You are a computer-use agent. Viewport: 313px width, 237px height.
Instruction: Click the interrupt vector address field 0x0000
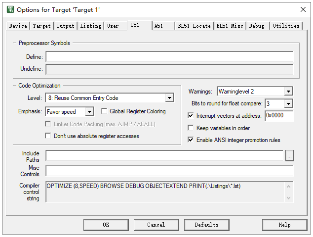point(279,116)
